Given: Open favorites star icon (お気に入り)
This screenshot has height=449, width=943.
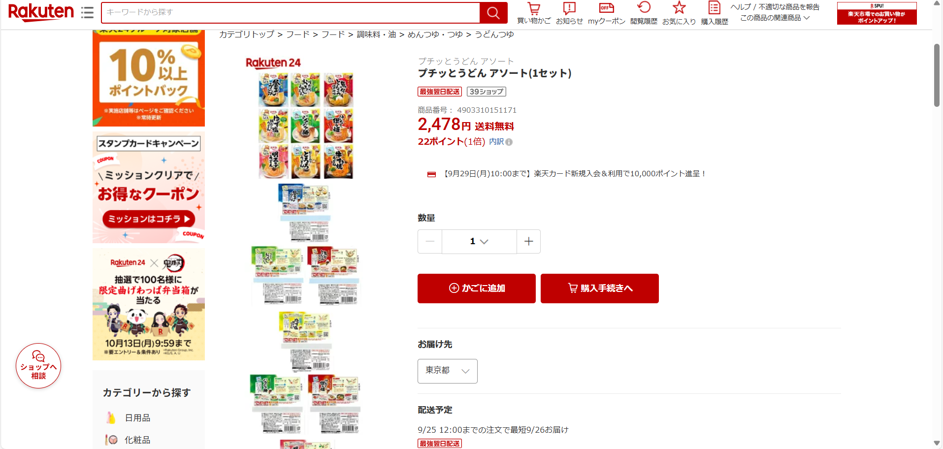Looking at the screenshot, I should click(x=679, y=13).
